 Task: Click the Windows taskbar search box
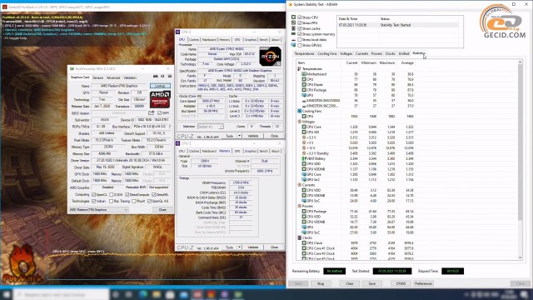pos(62,294)
